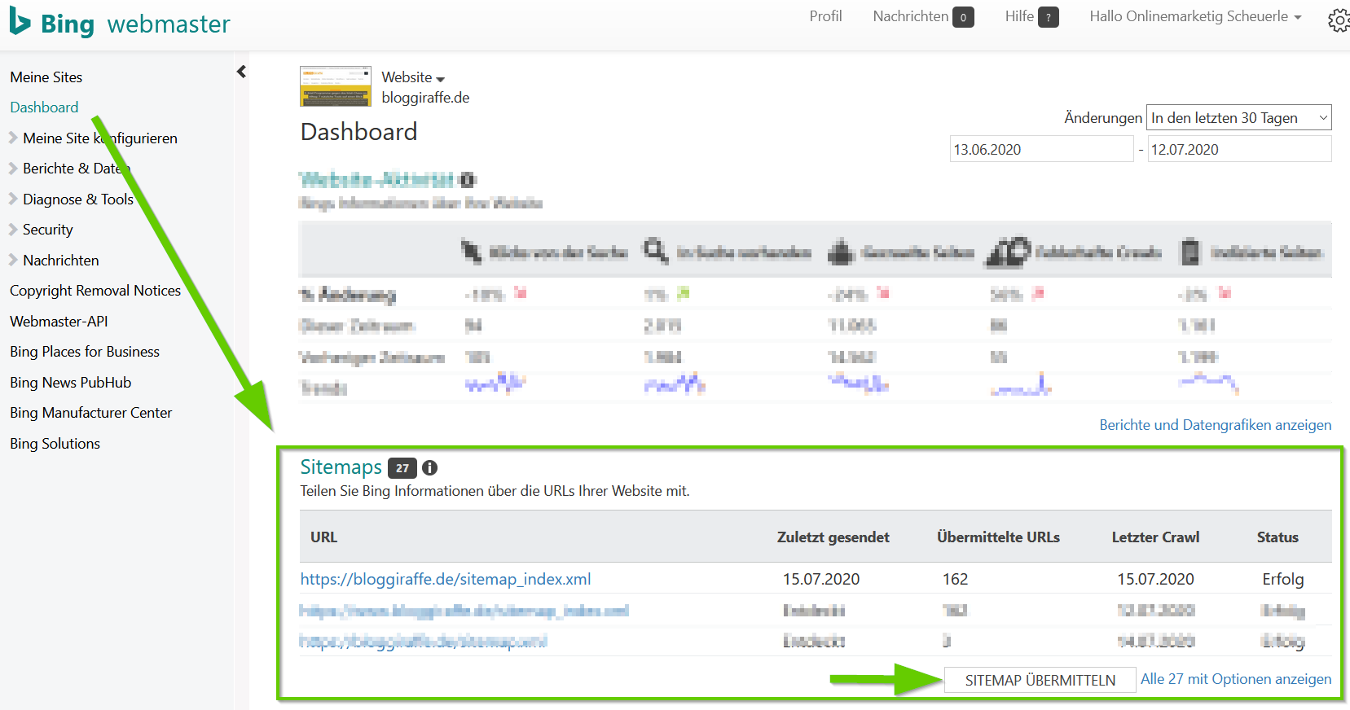Click the spider crawled pages icon
The width and height of the screenshot is (1350, 710).
(842, 252)
